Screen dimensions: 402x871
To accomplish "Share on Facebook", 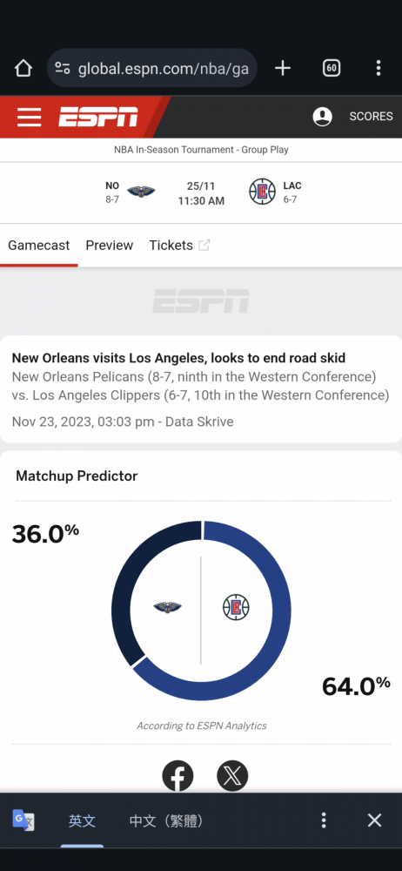I will coord(178,776).
